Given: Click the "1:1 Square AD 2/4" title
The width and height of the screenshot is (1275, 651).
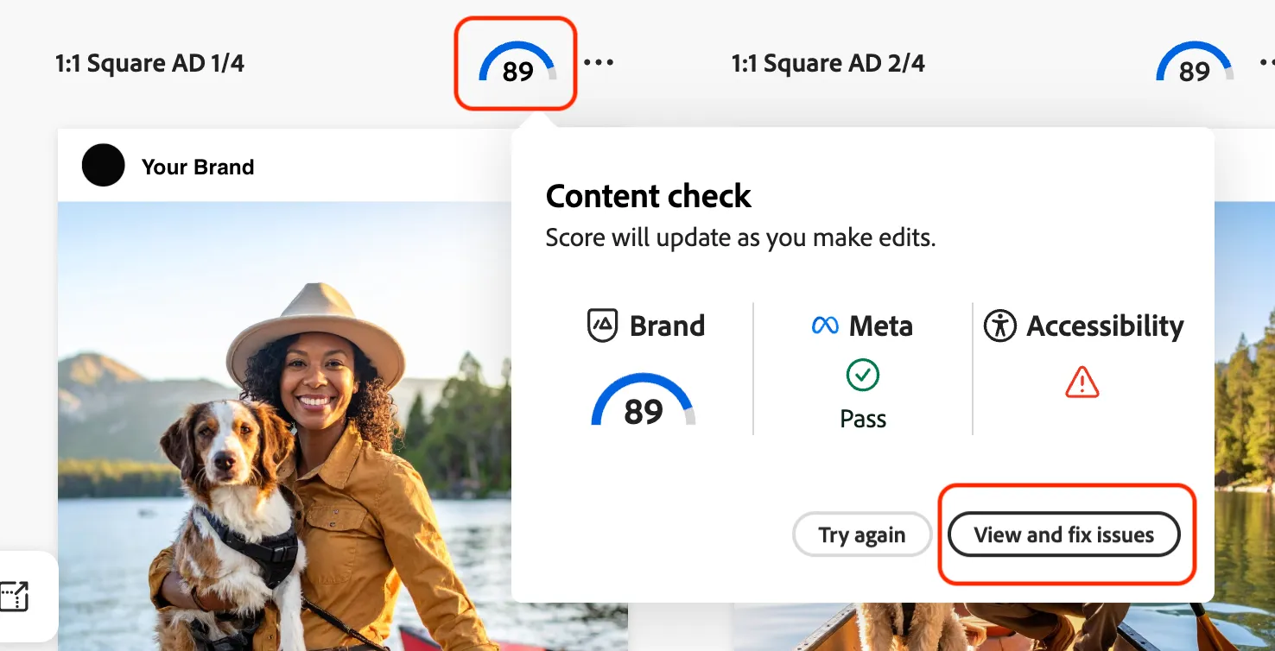Looking at the screenshot, I should click(x=828, y=63).
